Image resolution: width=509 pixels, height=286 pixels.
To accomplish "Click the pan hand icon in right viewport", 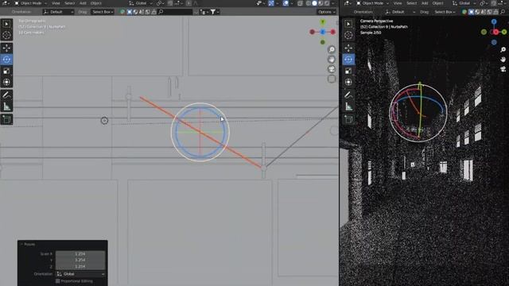I will tap(503, 60).
